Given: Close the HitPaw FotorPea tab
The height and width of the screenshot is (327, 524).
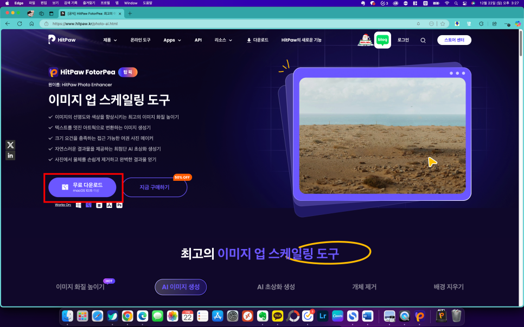Looking at the screenshot, I should 120,14.
